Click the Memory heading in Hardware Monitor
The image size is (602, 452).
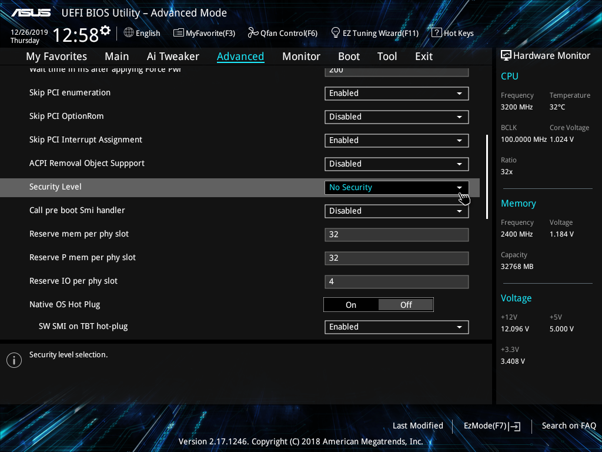coord(519,203)
